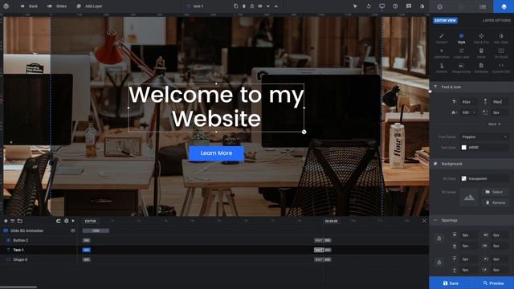Viewport: 514px width, 289px height.
Task: Click the quick tips comment icon
Action: [409, 6]
